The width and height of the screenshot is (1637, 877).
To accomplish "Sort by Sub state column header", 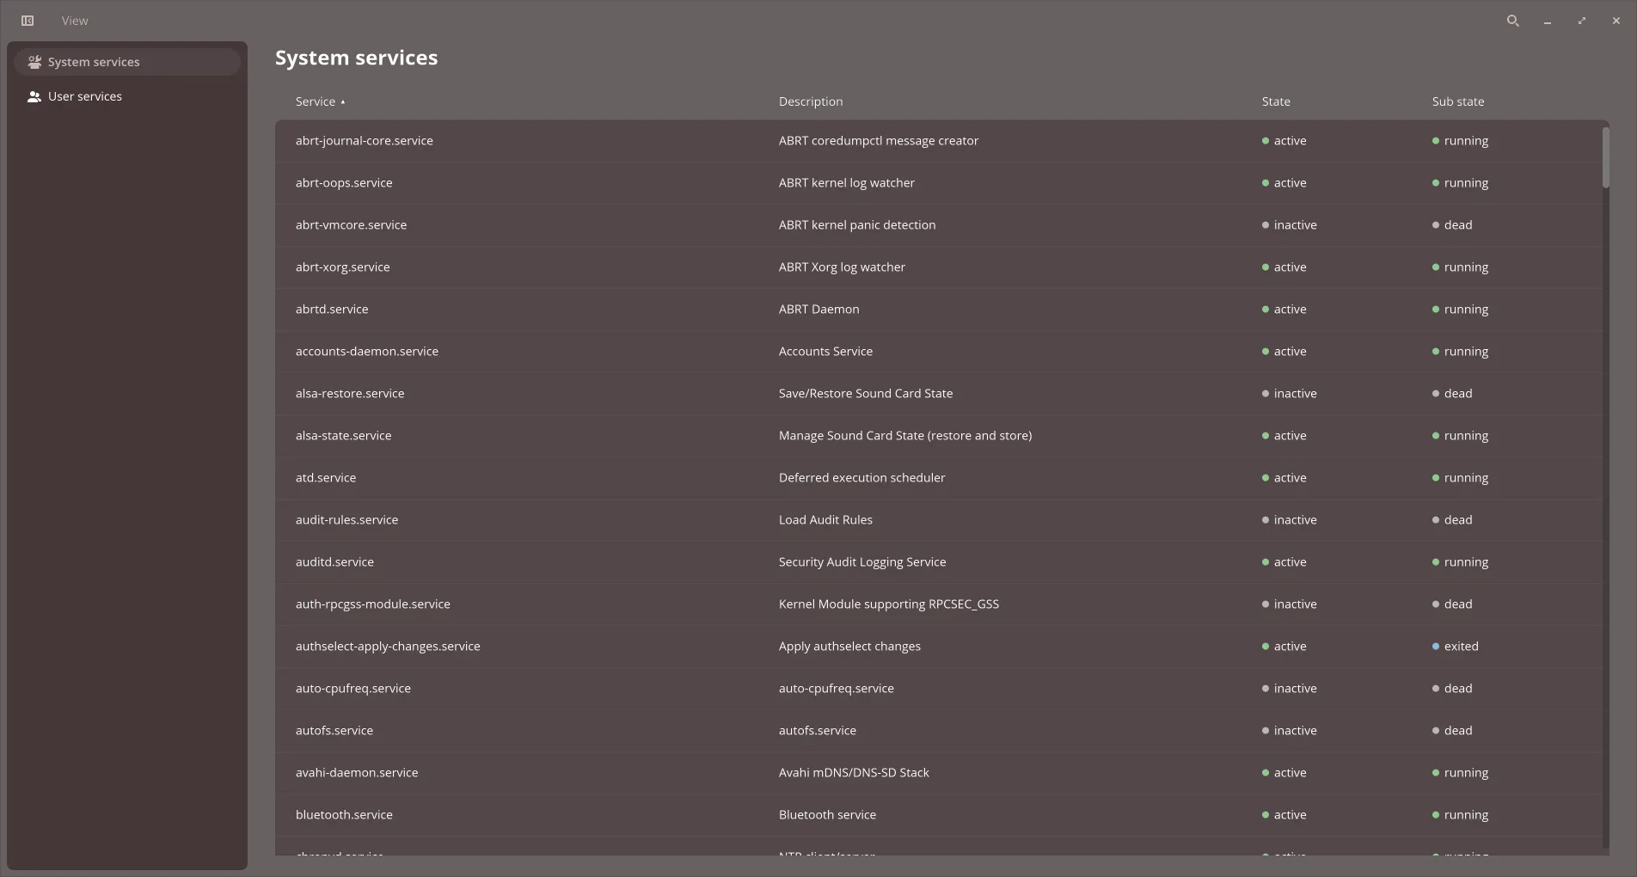I will tap(1458, 101).
